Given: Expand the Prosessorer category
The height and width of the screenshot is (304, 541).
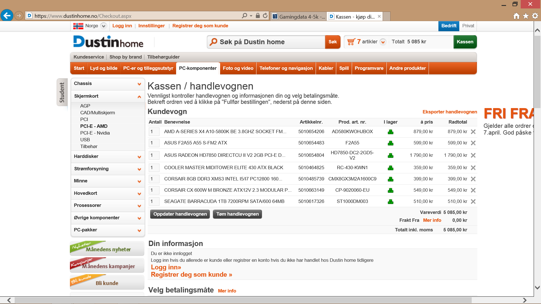Looking at the screenshot, I should [139, 206].
